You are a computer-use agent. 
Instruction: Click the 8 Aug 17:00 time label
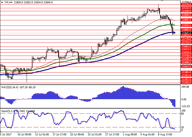pyautogui.click(x=165, y=135)
